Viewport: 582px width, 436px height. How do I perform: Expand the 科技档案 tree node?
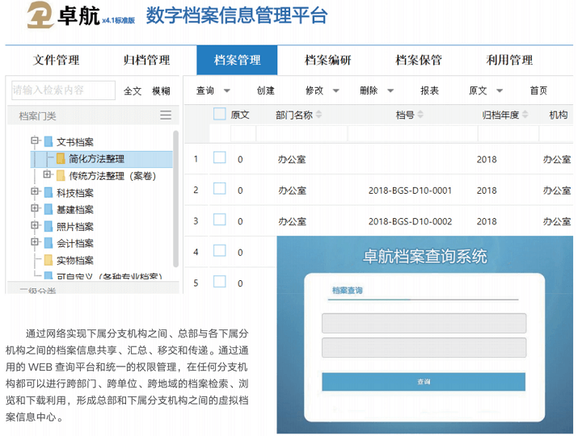tap(35, 191)
